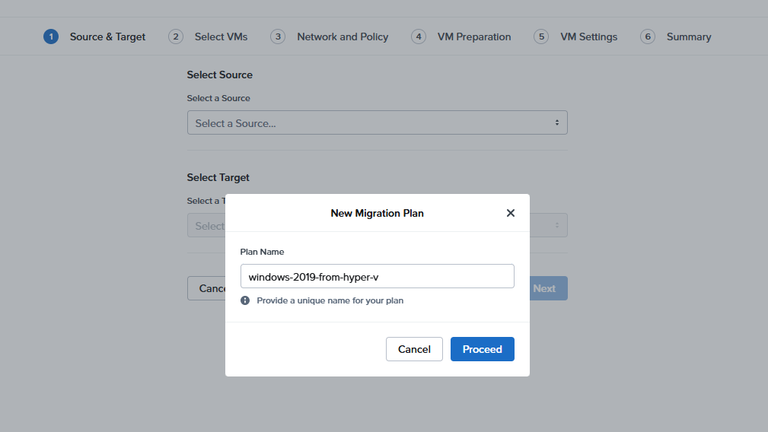Click the step 3 number circle
The image size is (768, 432).
pos(278,37)
